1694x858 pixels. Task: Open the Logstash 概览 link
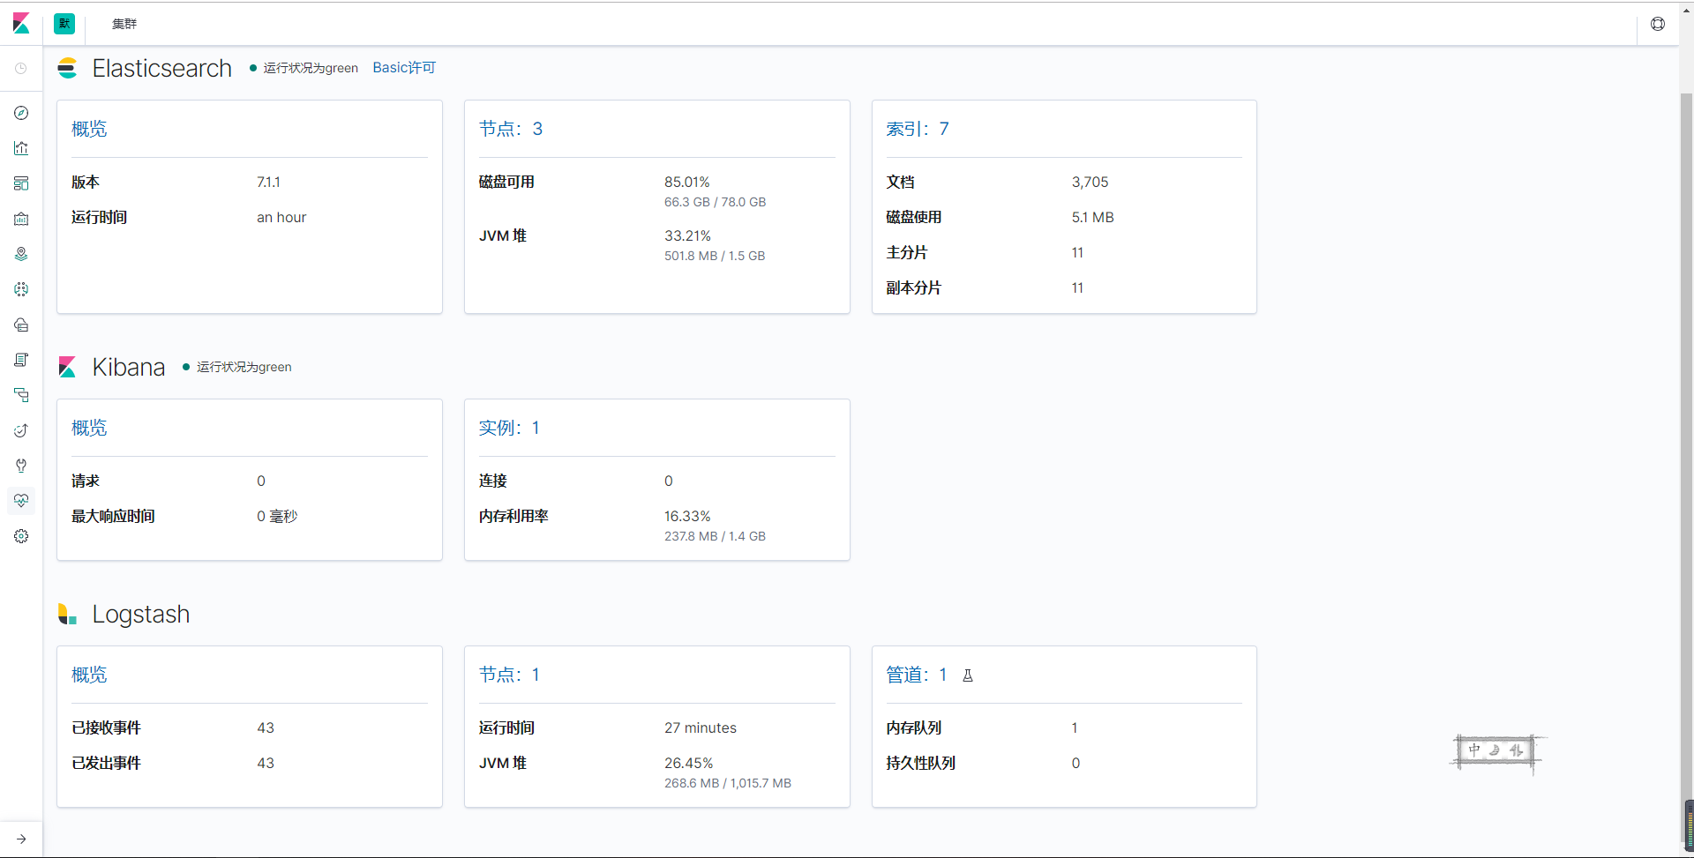[x=89, y=675]
